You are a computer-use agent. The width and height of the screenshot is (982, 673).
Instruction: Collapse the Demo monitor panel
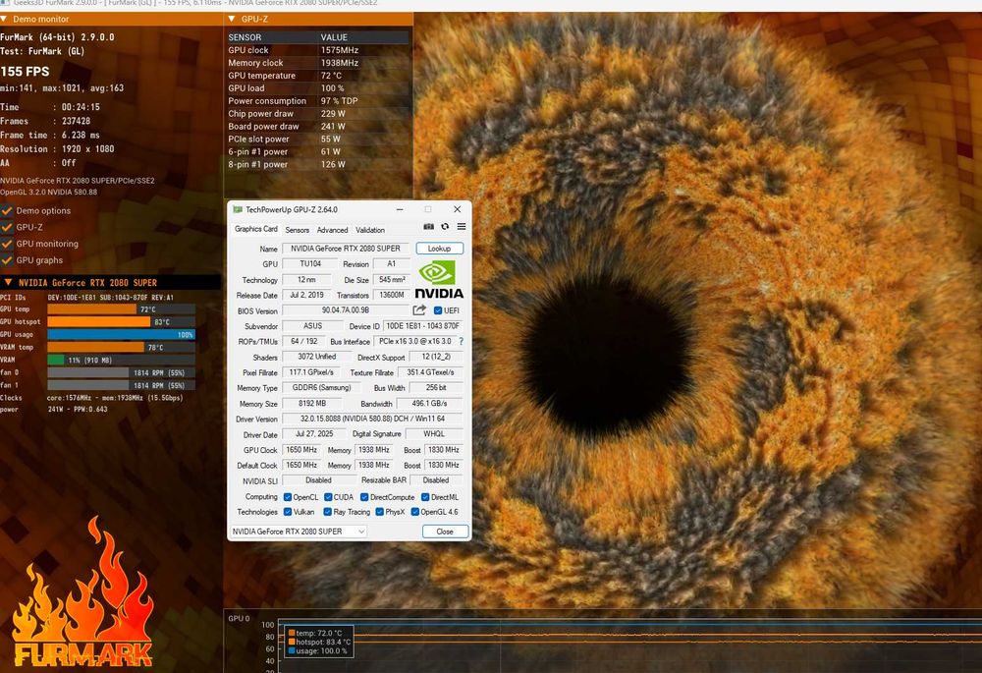point(4,19)
